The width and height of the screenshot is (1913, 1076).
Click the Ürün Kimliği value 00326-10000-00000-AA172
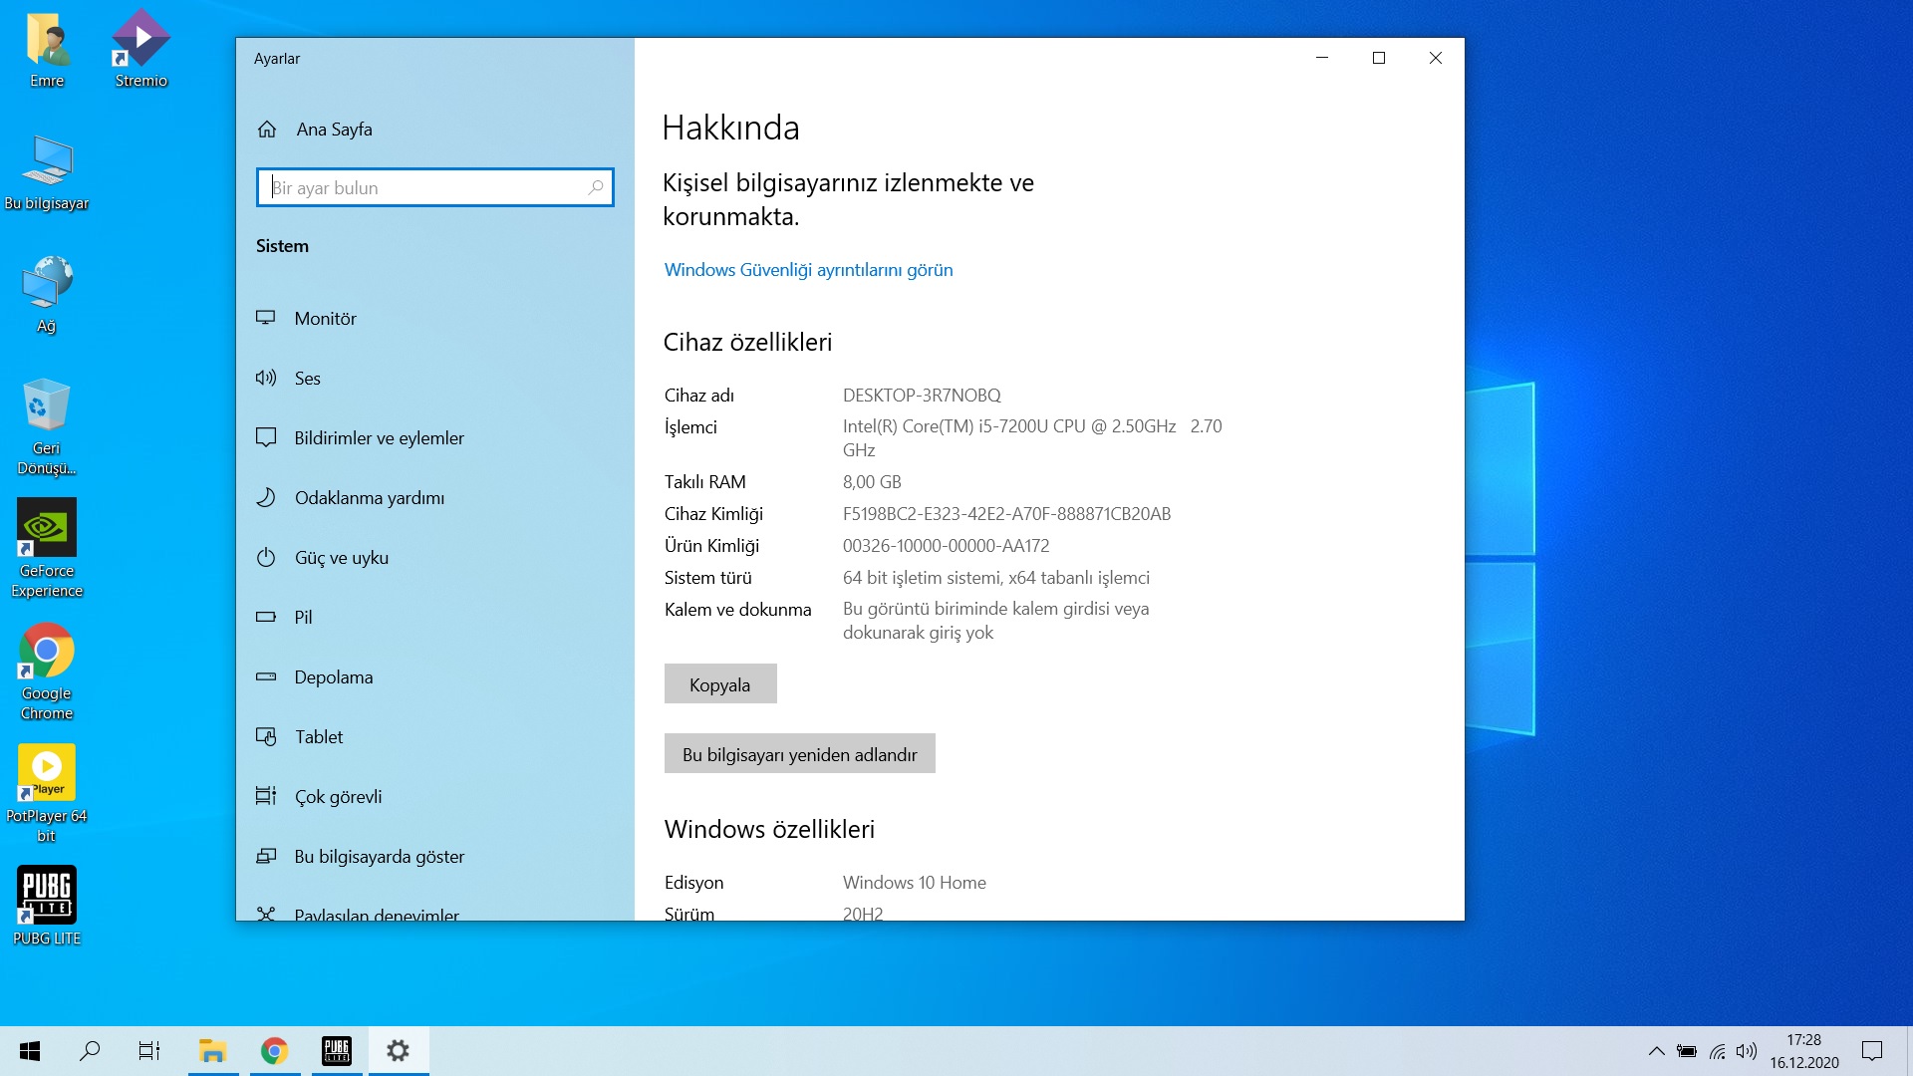click(946, 546)
